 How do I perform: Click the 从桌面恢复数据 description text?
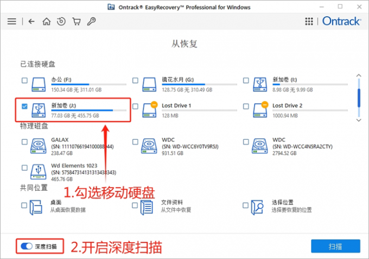pyautogui.click(x=68, y=210)
